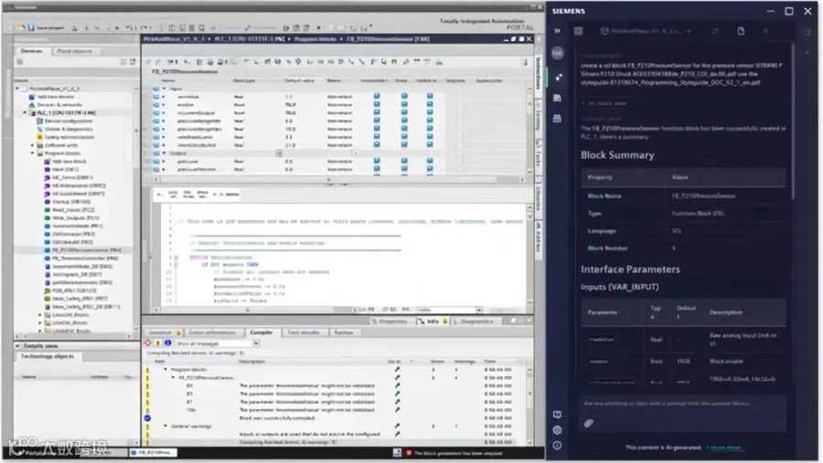Toggle the Visible checkbox for shortCircuitLimit row
This screenshot has width=823, height=463.
(430, 144)
